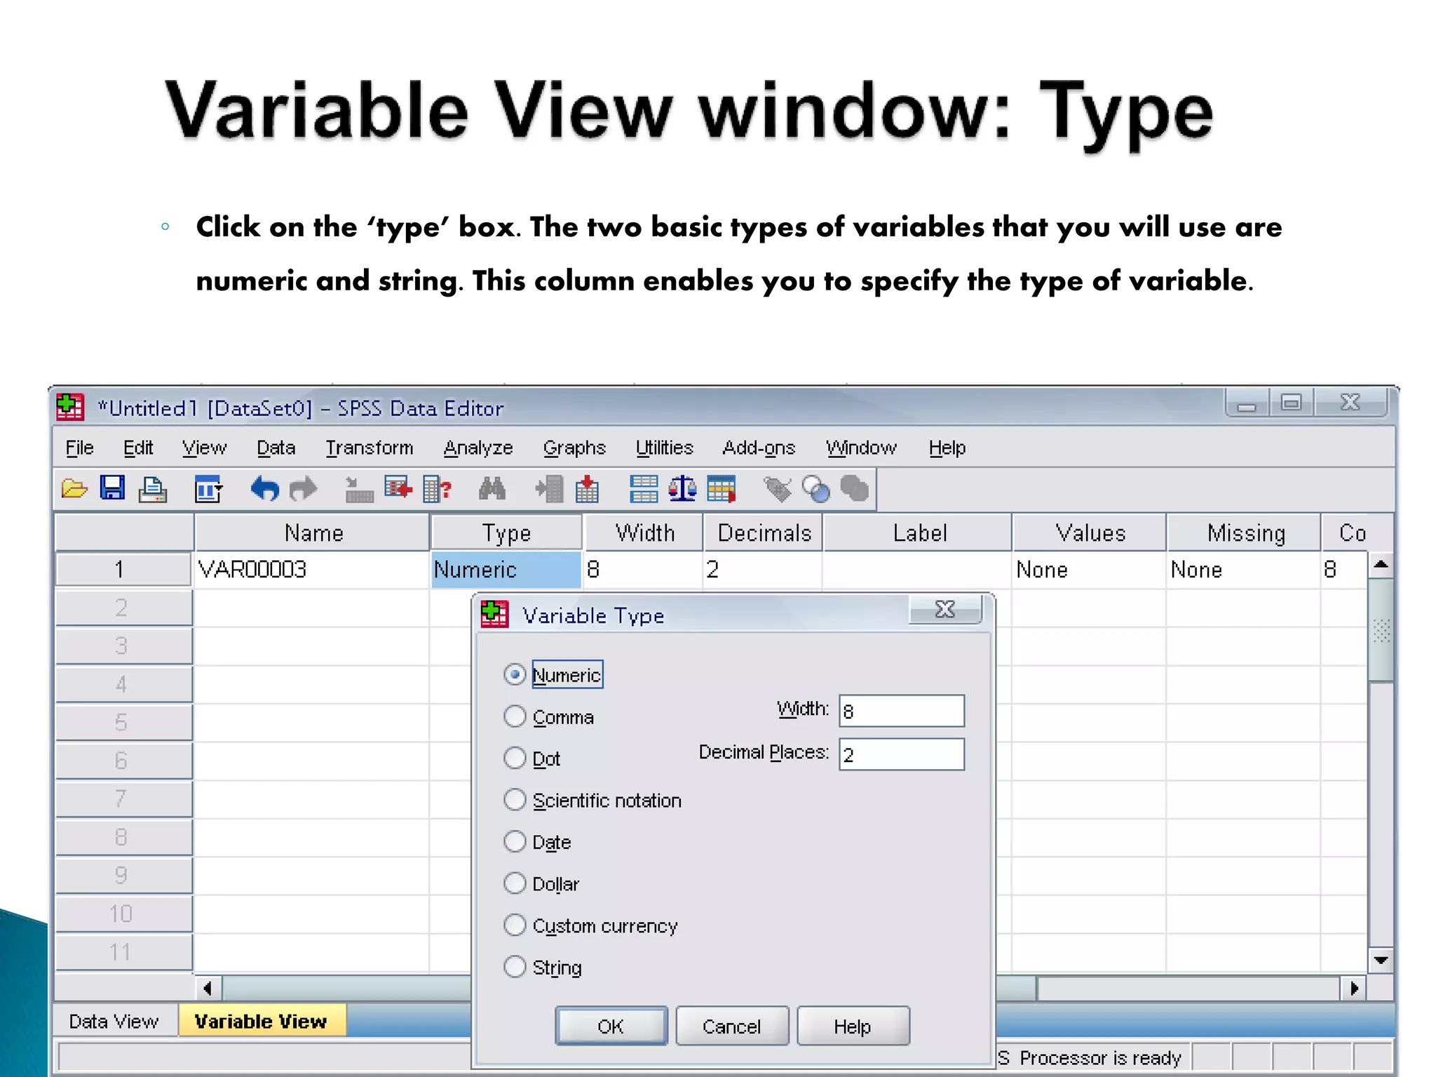
Task: Click the horizontal scrollbar right arrow
Action: (x=1354, y=989)
